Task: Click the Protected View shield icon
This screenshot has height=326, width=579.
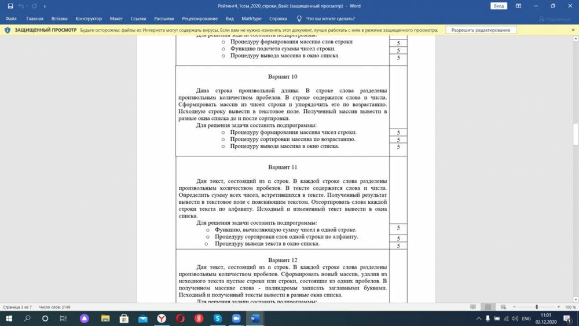Action: tap(8, 30)
